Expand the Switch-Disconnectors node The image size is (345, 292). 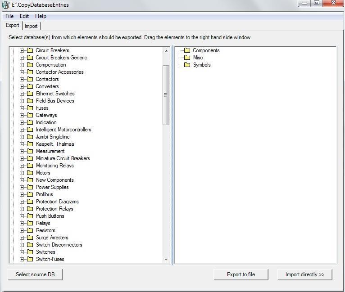(x=22, y=245)
